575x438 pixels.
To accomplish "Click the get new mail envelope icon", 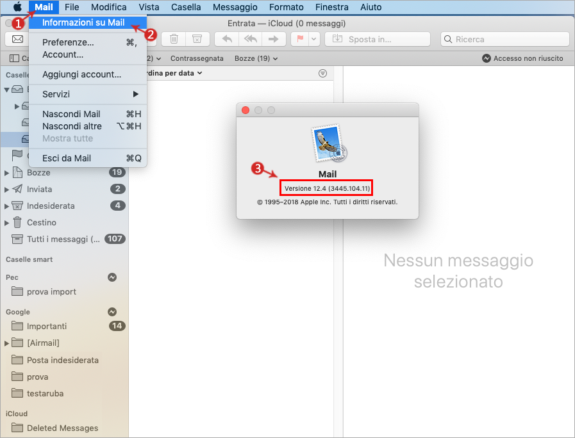I will (x=17, y=39).
